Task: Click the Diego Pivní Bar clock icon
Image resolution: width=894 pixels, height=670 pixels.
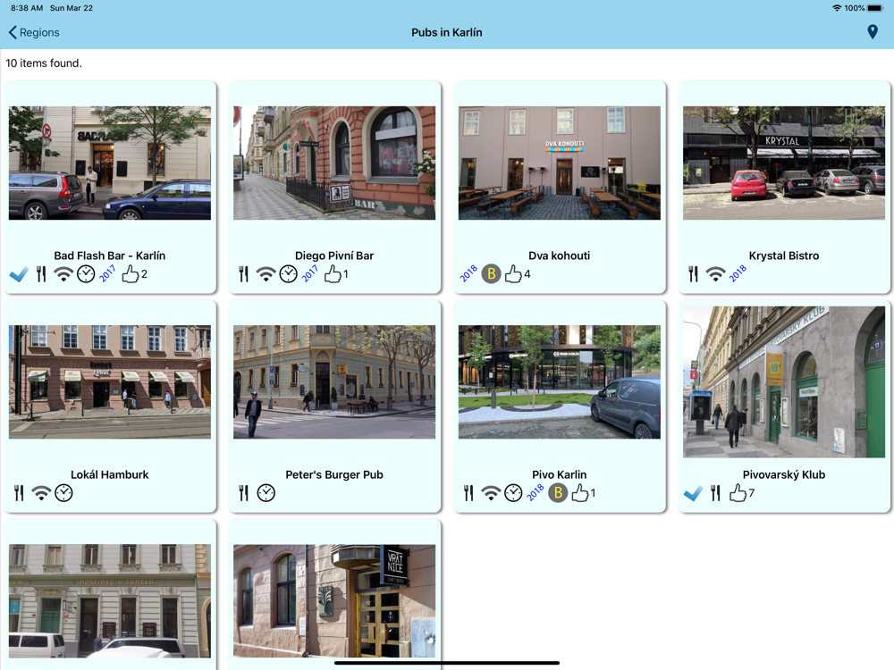Action: point(289,274)
